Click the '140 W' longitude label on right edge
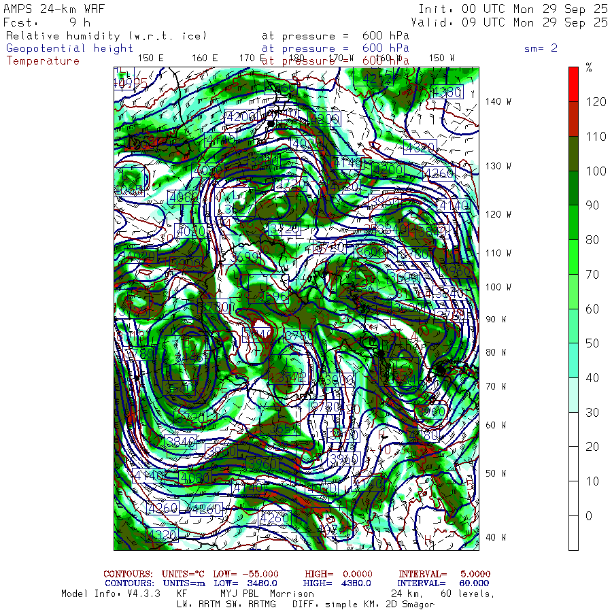 tap(498, 101)
